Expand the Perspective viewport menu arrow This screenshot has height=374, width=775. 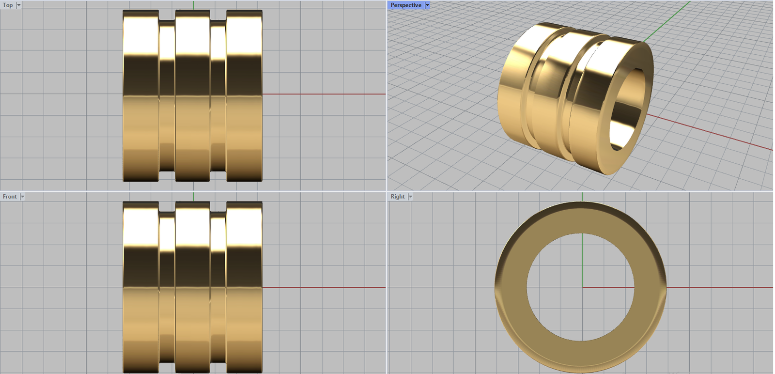point(427,5)
